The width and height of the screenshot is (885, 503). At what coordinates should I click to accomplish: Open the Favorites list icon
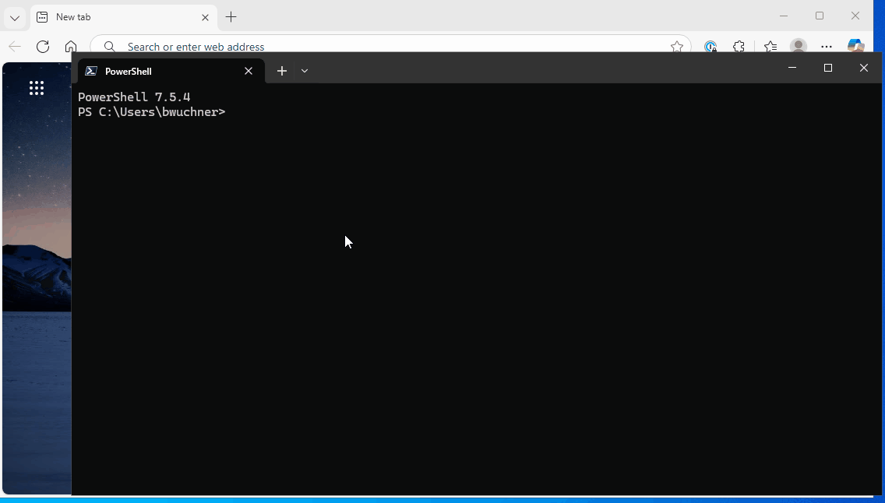(770, 47)
